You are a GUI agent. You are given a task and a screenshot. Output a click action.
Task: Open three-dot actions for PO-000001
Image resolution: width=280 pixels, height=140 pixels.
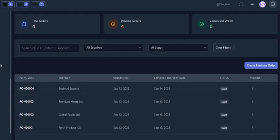253,128
